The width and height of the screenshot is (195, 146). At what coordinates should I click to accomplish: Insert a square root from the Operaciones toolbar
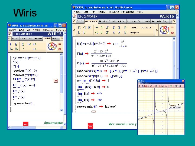pyautogui.click(x=107, y=28)
